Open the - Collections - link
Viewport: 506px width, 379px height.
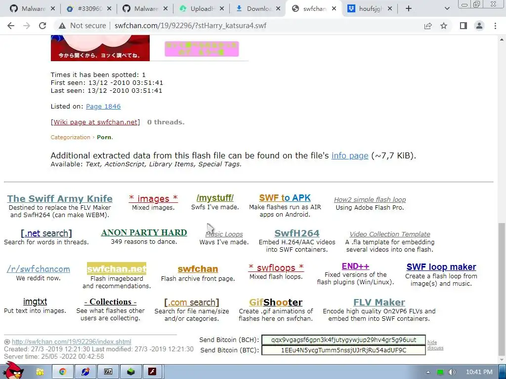[110, 302]
